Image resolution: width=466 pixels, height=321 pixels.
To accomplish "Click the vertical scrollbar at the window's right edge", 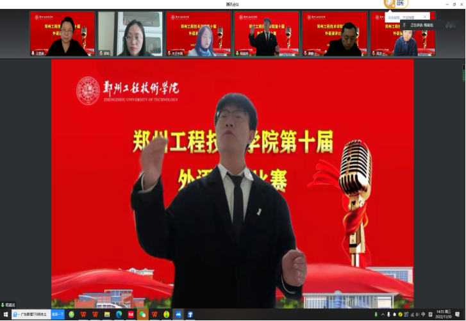I will click(x=463, y=73).
